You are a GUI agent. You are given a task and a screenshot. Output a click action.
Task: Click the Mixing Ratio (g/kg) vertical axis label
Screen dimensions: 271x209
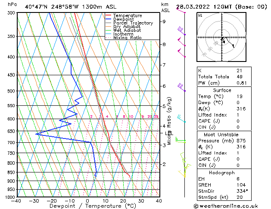pos(169,121)
